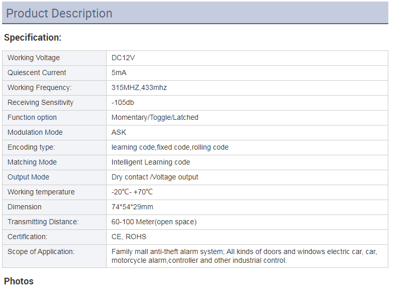Click the working temperature range value
Screen dimensions: 393x288
[x=132, y=192]
